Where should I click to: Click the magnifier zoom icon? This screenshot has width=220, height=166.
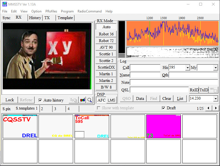click(89, 100)
